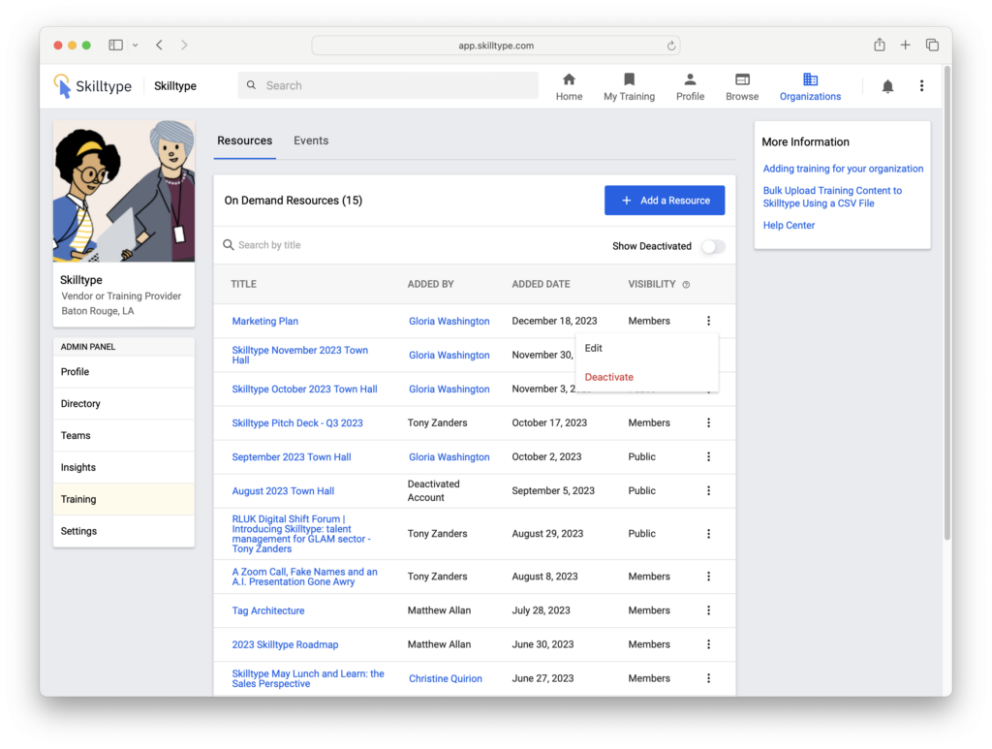Click the Add a Resource button
Screen dimensions: 992x749
665,201
